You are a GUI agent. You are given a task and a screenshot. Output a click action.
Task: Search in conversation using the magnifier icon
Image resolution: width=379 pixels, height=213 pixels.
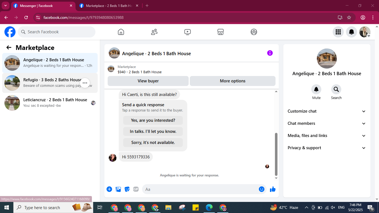pyautogui.click(x=336, y=89)
